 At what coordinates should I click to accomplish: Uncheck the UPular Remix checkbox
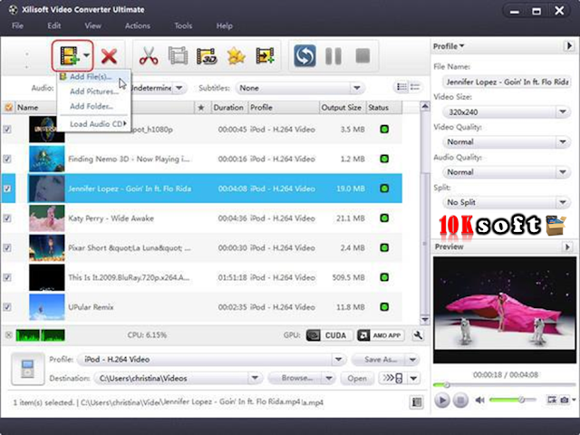point(7,306)
